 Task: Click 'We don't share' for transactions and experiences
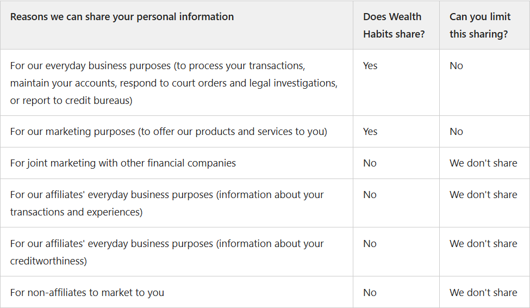coord(483,195)
